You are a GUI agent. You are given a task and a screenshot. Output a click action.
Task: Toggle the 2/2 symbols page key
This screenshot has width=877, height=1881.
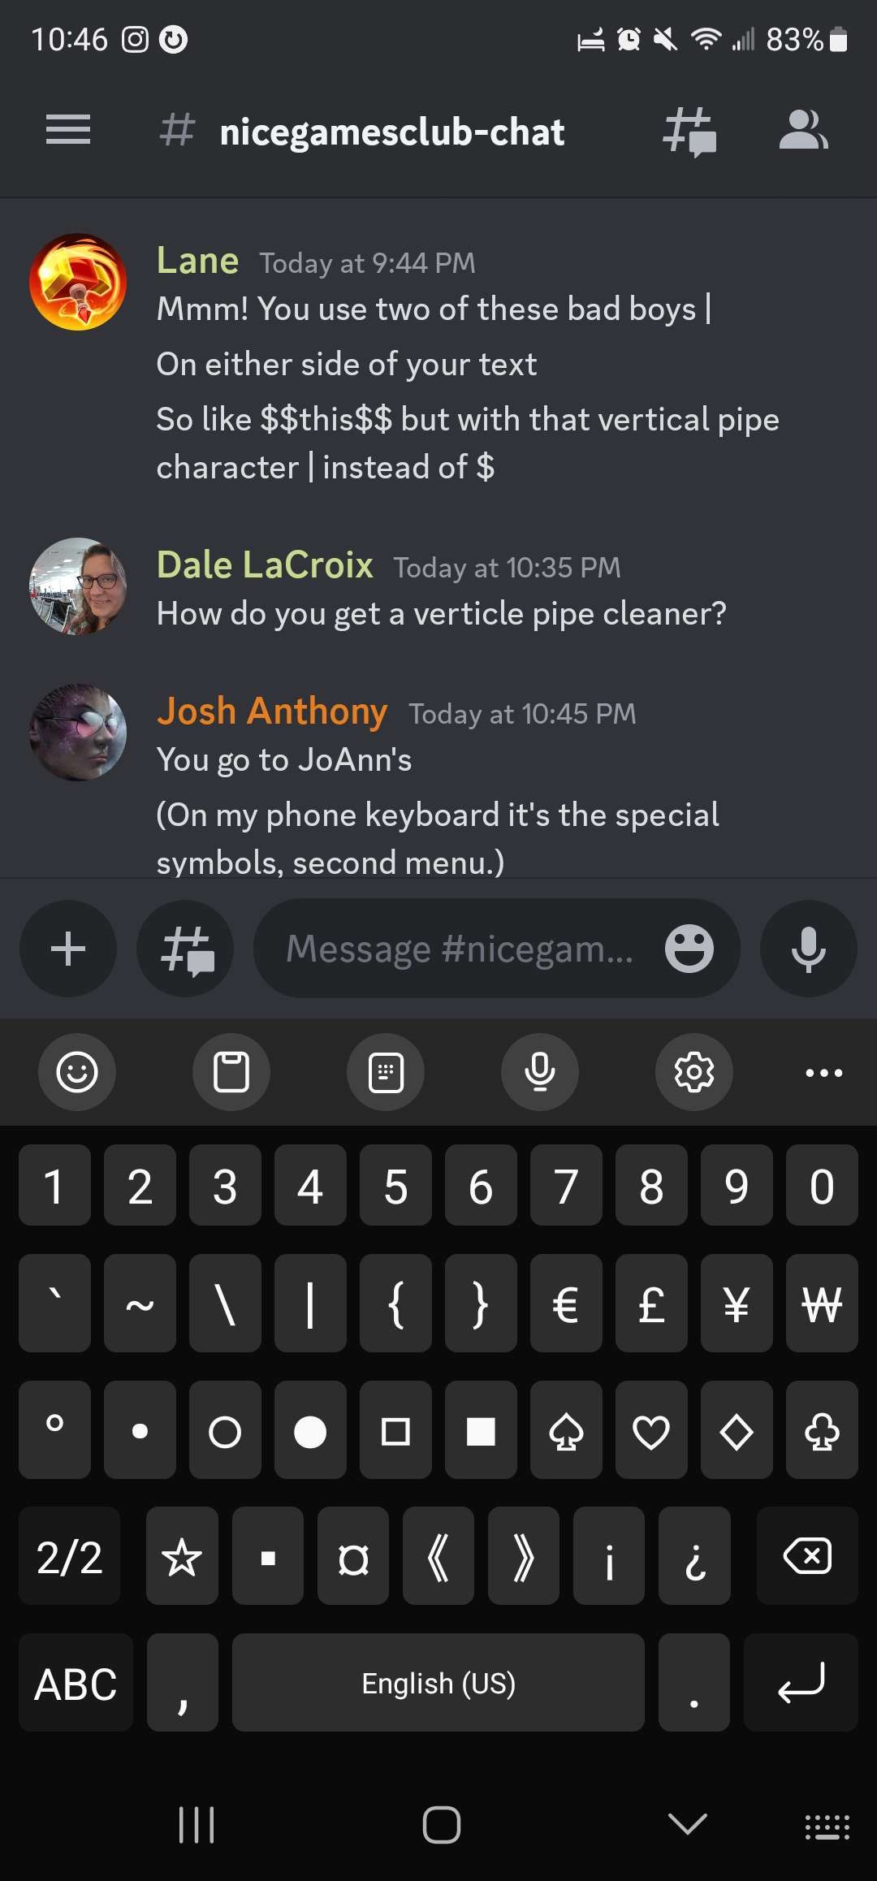point(69,1556)
